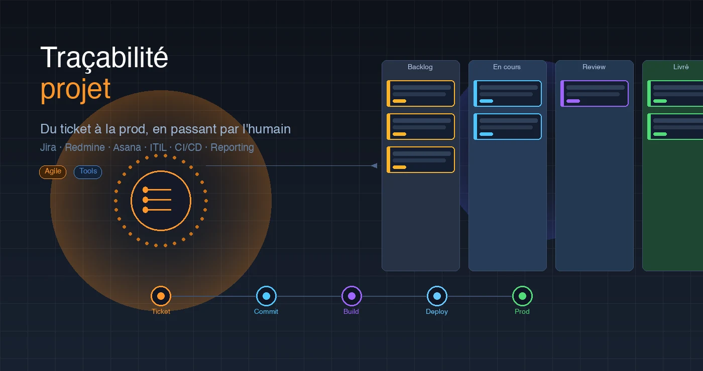Viewport: 703px width, 371px height.
Task: Click the Review column header
Action: [594, 67]
